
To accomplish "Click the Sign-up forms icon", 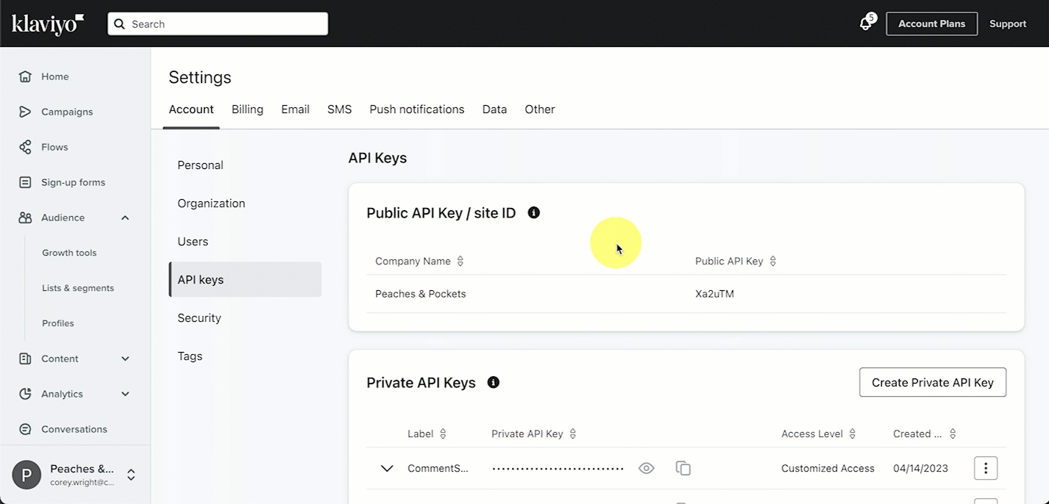I will [25, 182].
